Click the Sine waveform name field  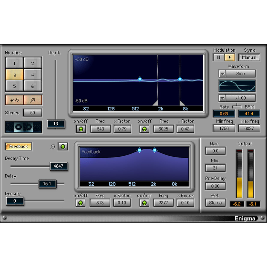(x=240, y=74)
